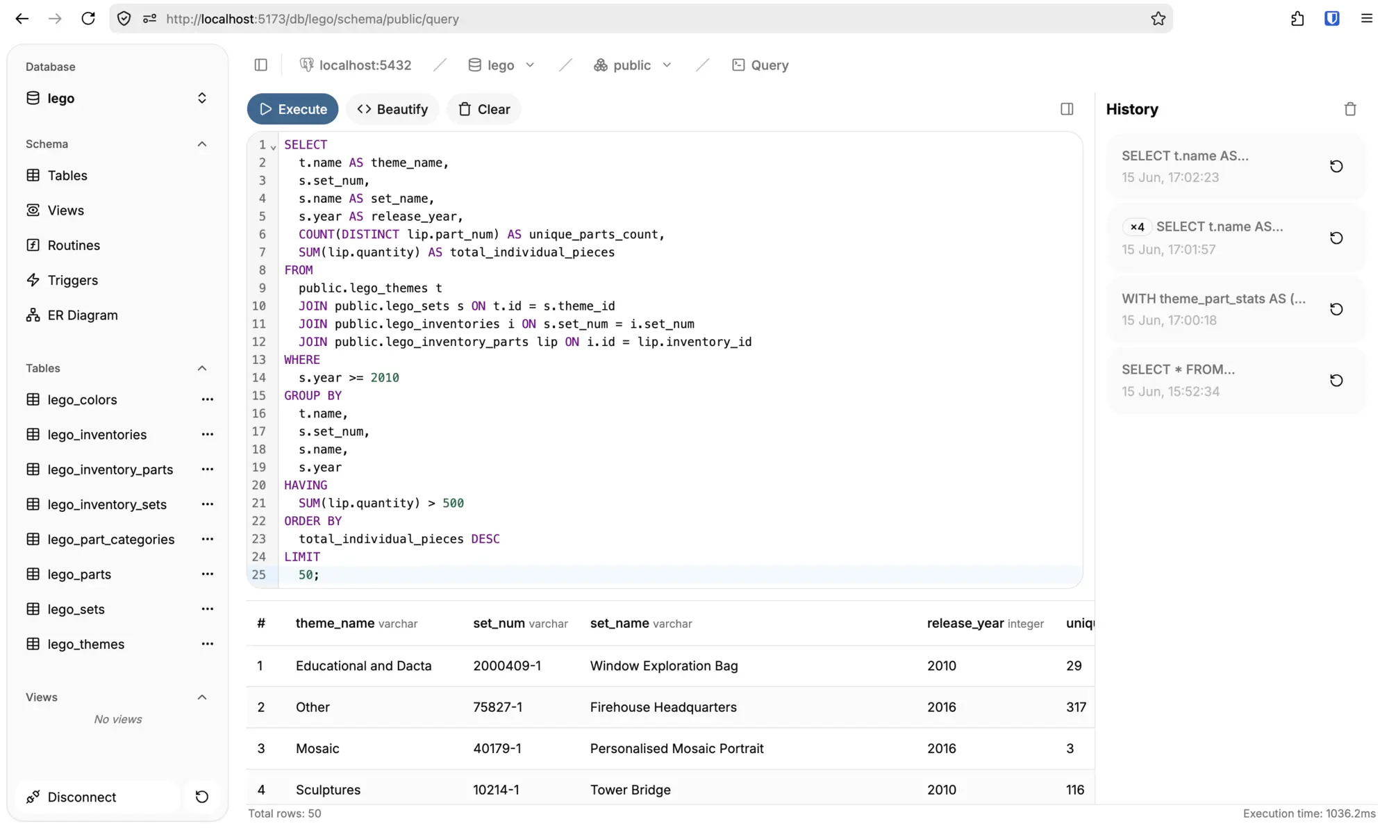Select the lego_part_categories table

click(x=111, y=540)
